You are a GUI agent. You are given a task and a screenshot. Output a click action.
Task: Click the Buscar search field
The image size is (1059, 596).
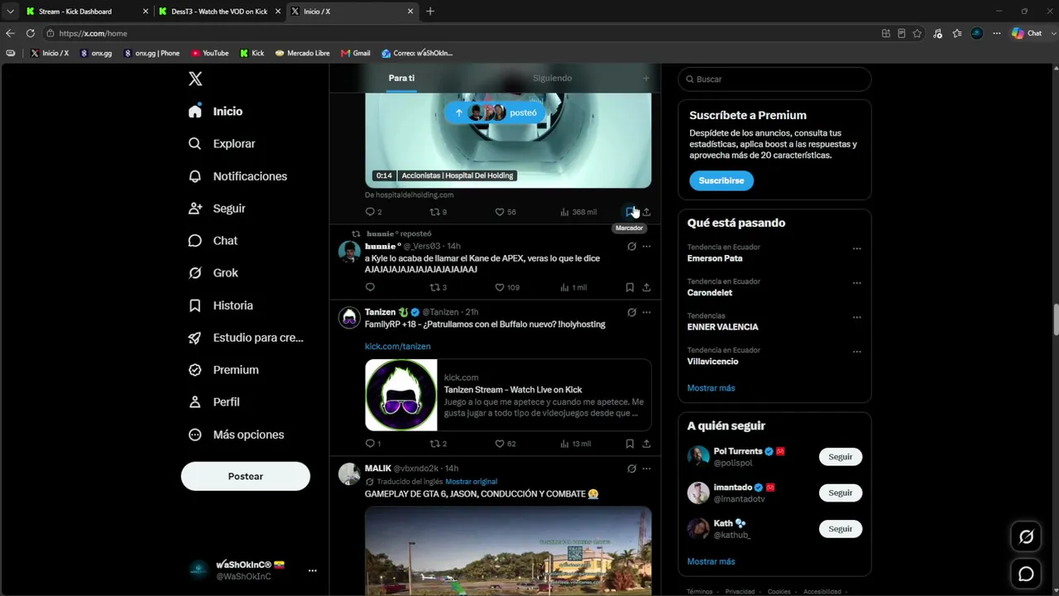(774, 79)
